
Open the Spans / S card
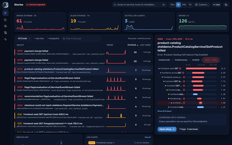coord(202,22)
